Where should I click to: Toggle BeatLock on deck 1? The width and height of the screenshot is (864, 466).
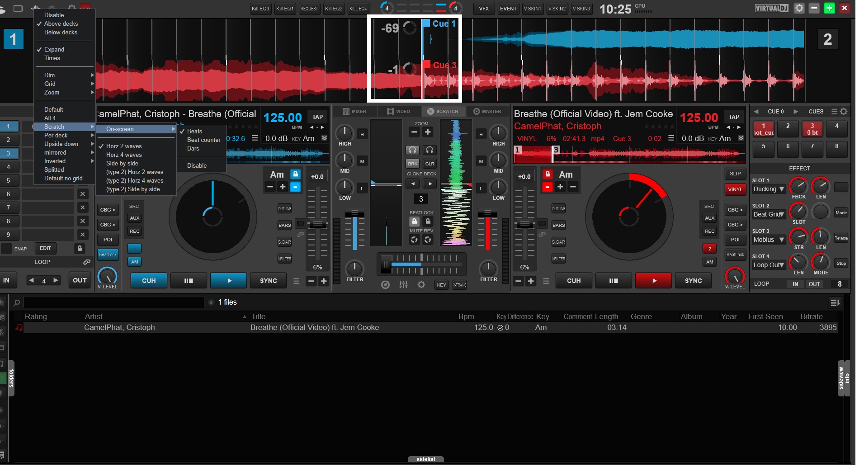pos(108,254)
